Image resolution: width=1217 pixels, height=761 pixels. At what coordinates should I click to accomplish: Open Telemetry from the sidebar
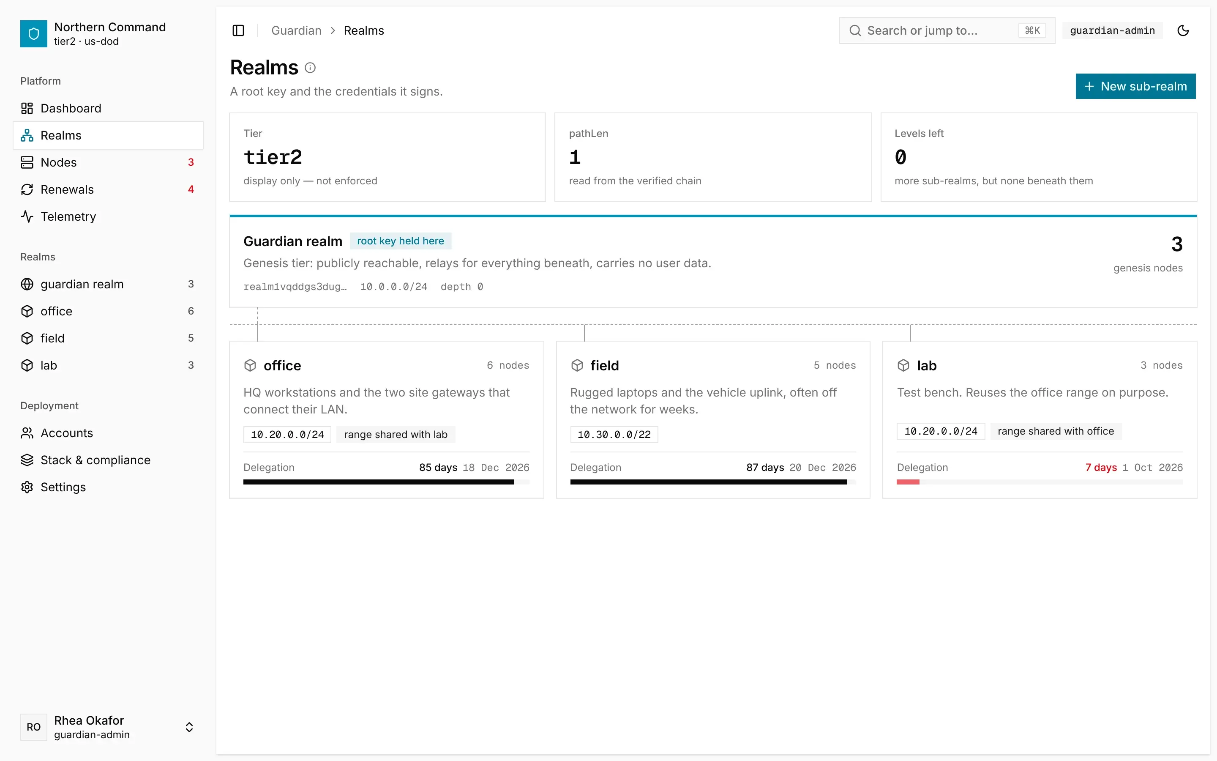pyautogui.click(x=108, y=216)
